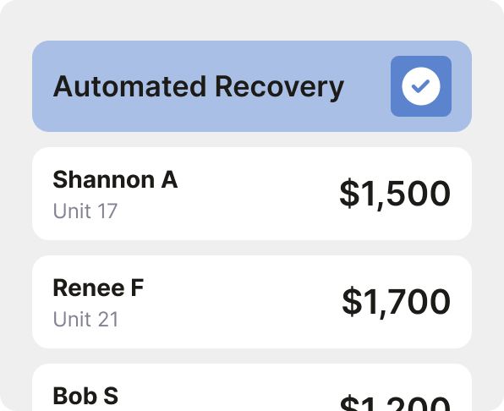Screen dimensions: 504x411
Task: Click the Renee F name label
Action: tap(98, 288)
